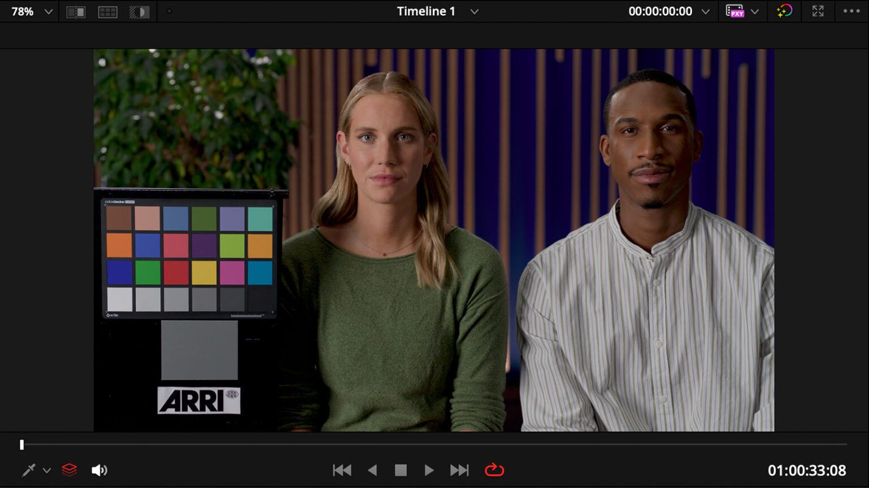Click the red wipe style layers icon
869x488 pixels.
(69, 470)
